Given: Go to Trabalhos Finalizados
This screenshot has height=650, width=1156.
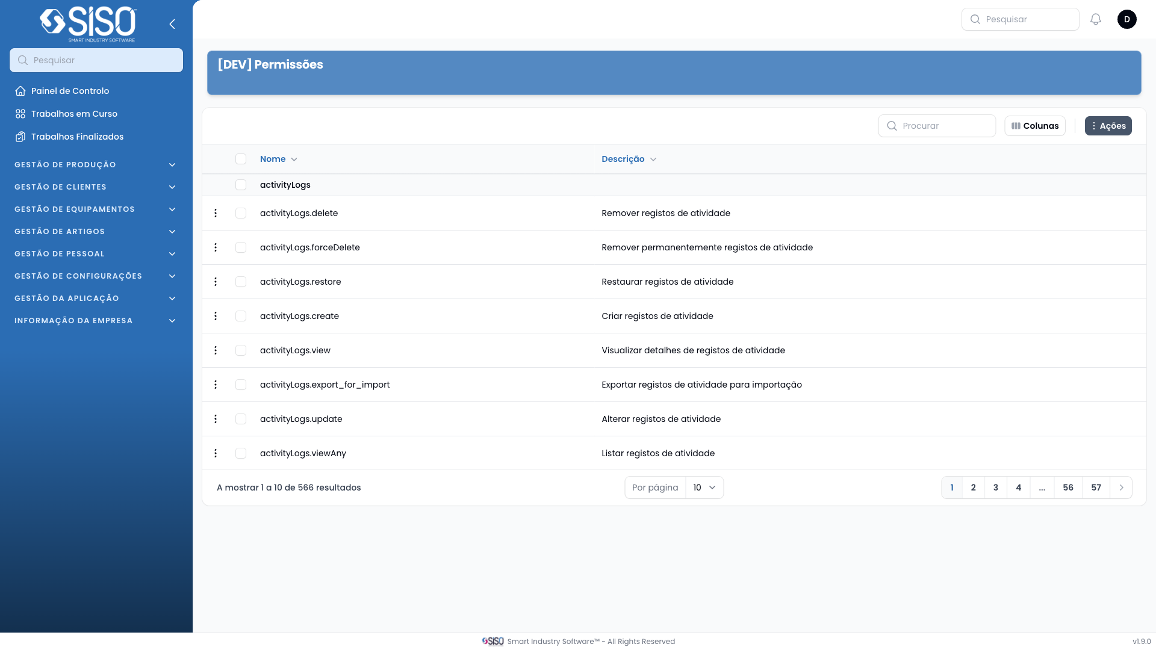Looking at the screenshot, I should [x=77, y=137].
